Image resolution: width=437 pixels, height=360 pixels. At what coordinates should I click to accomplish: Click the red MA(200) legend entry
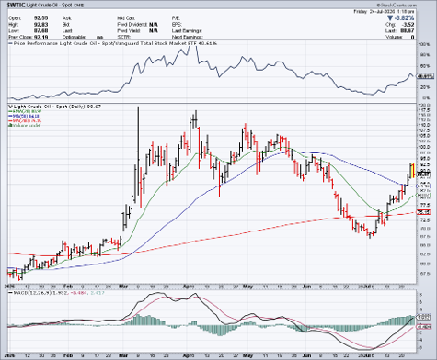coord(25,121)
